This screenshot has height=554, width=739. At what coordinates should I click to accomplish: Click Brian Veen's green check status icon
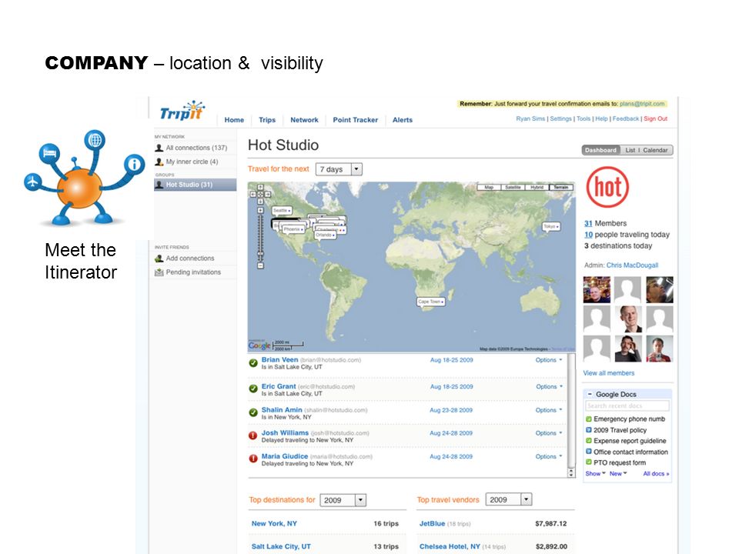(253, 362)
